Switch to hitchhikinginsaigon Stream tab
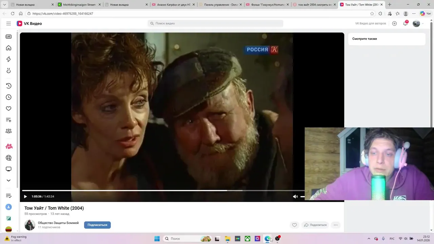 coord(79,5)
